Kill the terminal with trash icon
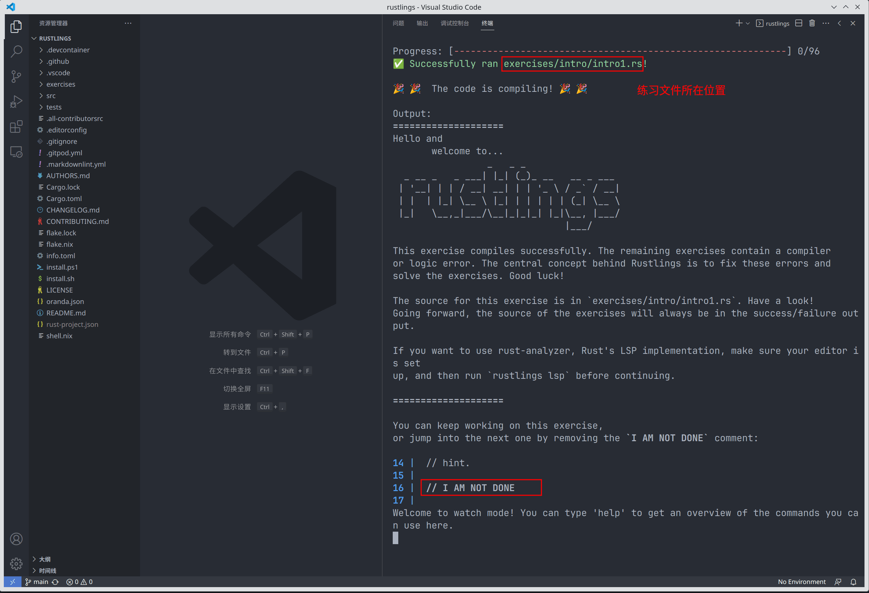 (x=812, y=23)
